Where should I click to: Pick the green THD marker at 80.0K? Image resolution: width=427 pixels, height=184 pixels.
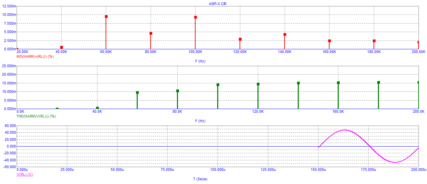tap(177, 91)
